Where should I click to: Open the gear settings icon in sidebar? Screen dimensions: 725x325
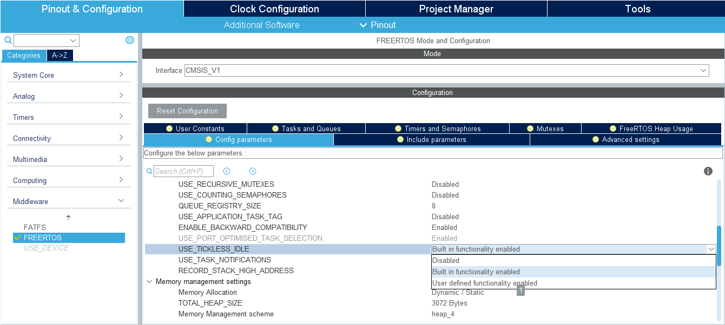[130, 40]
